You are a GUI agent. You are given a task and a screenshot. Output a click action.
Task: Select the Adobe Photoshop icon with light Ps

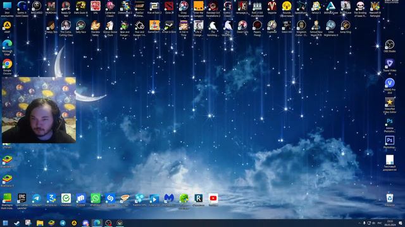(x=390, y=125)
